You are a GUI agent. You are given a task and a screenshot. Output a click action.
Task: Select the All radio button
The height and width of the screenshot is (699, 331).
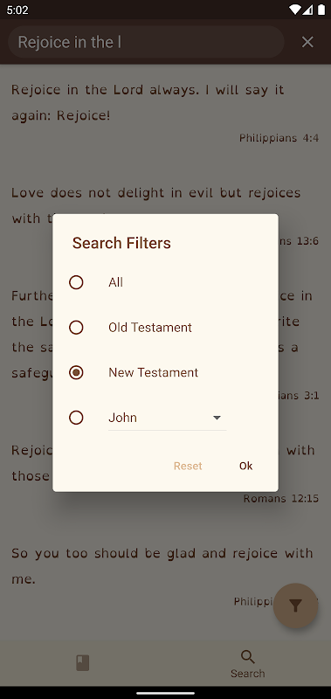pyautogui.click(x=76, y=282)
